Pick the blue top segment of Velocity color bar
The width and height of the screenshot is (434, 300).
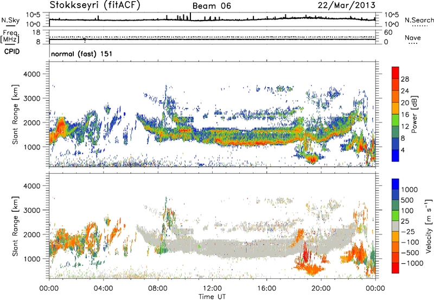click(395, 184)
